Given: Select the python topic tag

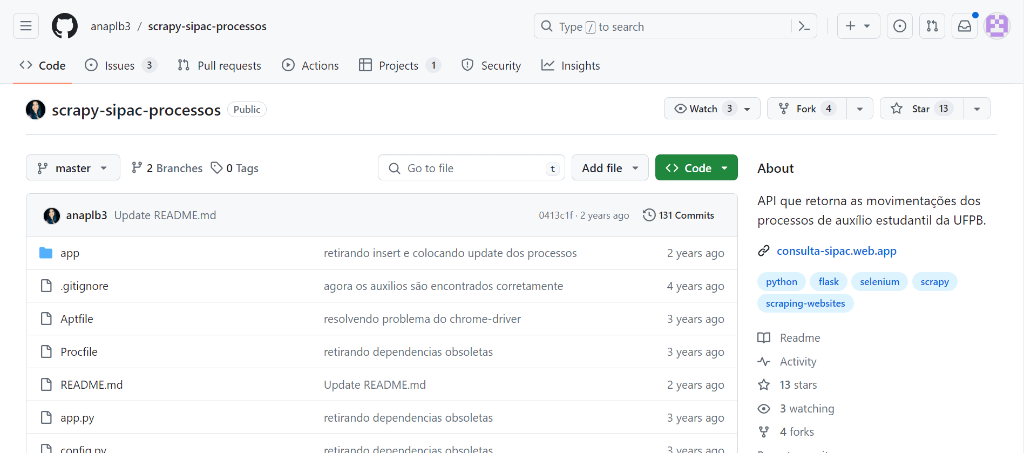Looking at the screenshot, I should coord(781,281).
